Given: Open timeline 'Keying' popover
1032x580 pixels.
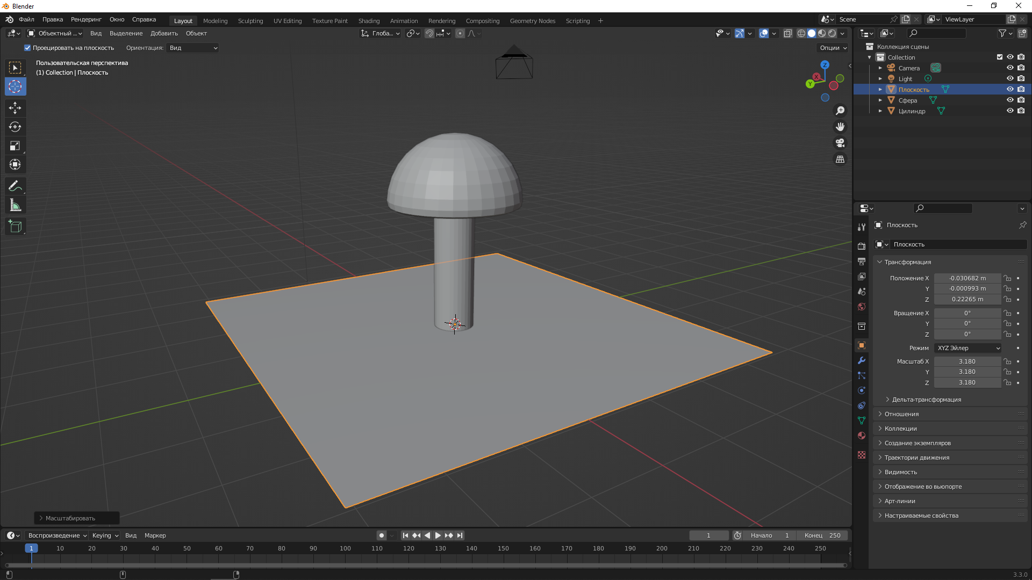Looking at the screenshot, I should coord(105,535).
